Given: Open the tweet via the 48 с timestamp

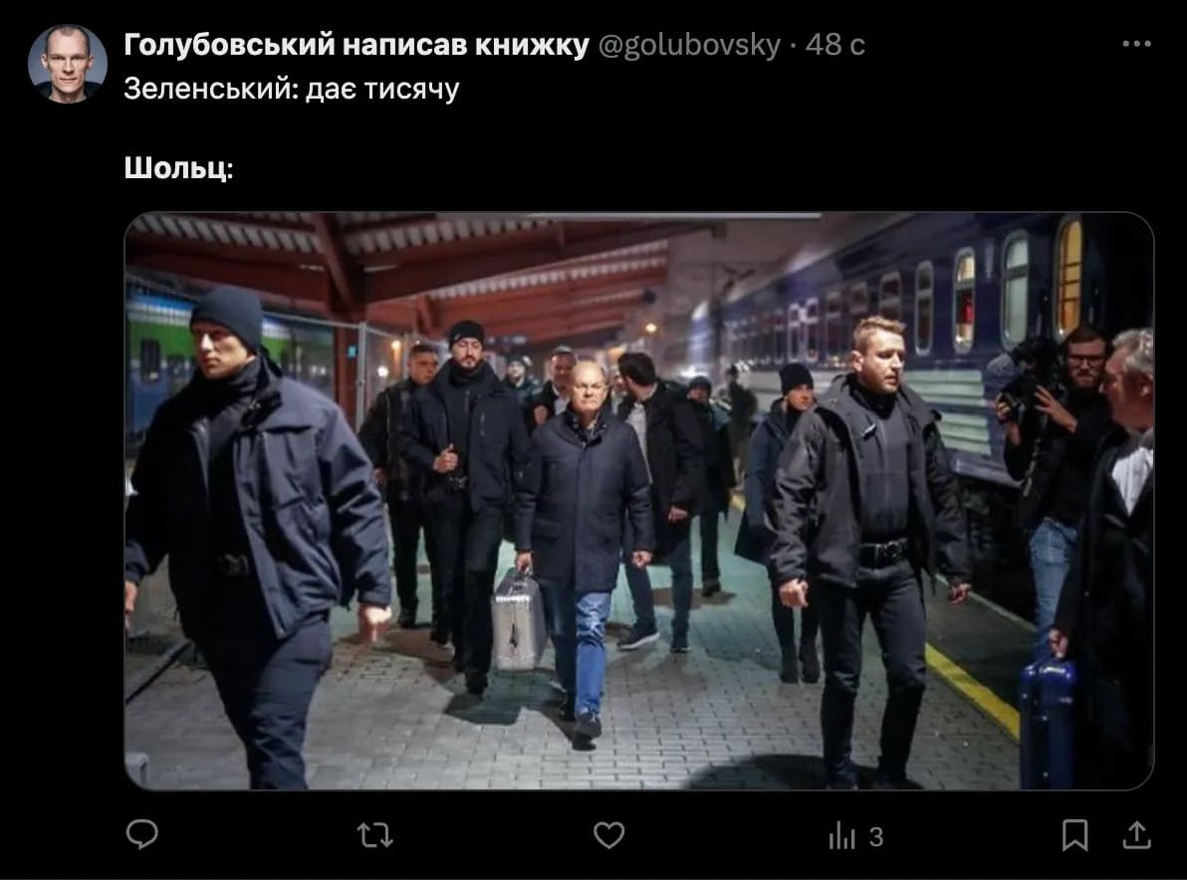Looking at the screenshot, I should pos(835,46).
